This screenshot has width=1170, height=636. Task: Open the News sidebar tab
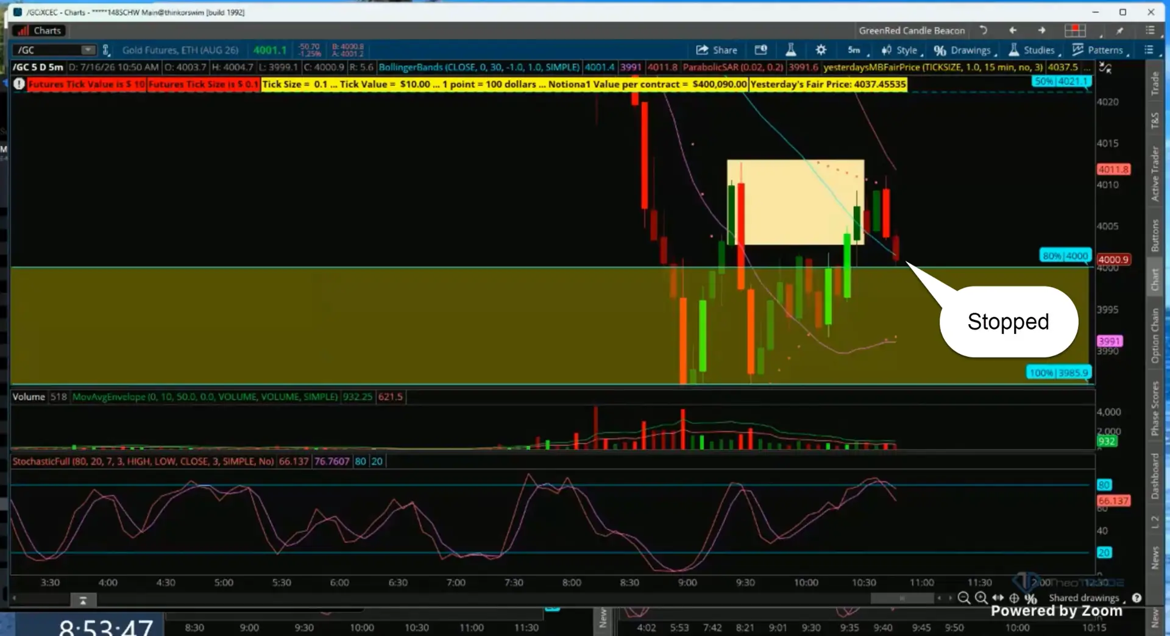pyautogui.click(x=1155, y=557)
